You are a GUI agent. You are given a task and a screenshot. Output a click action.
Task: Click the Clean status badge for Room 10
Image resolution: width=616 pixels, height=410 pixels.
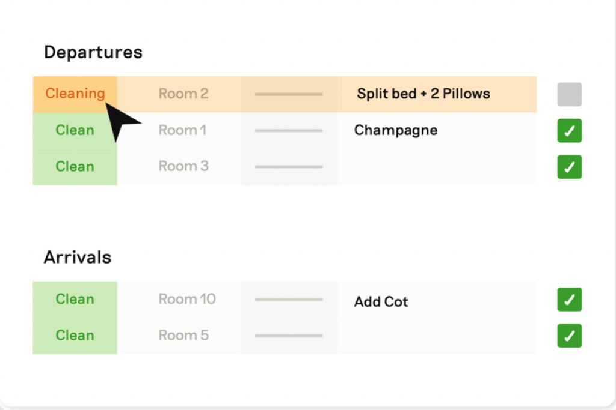[75, 299]
